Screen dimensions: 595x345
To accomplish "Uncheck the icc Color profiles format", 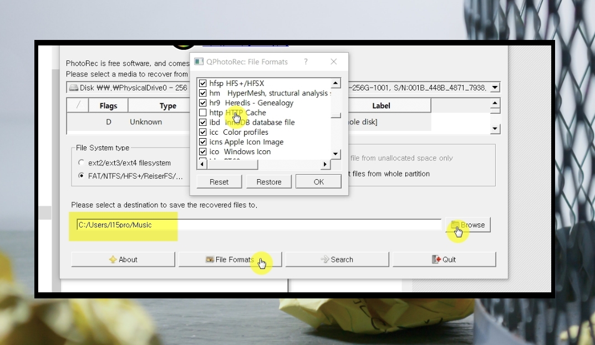I will [x=202, y=132].
